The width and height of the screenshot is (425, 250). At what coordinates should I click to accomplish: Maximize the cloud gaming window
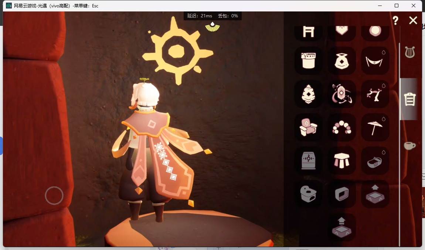click(x=397, y=6)
